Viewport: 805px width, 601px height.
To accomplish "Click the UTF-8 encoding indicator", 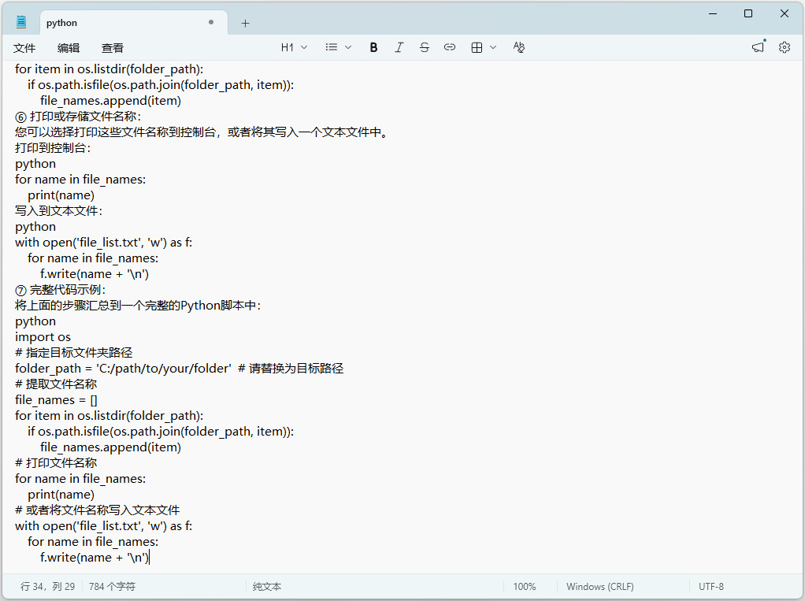I will click(711, 587).
